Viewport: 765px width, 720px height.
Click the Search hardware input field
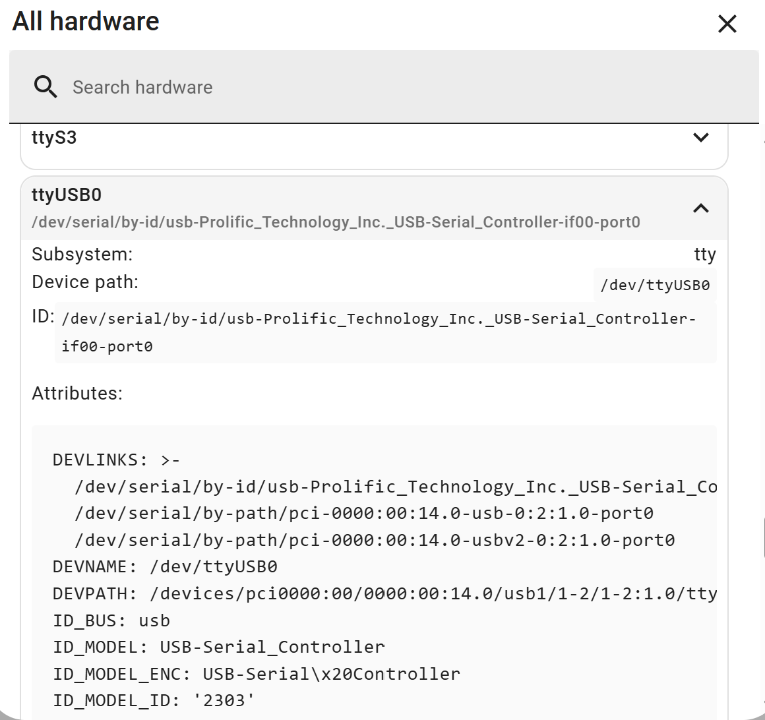click(x=264, y=86)
